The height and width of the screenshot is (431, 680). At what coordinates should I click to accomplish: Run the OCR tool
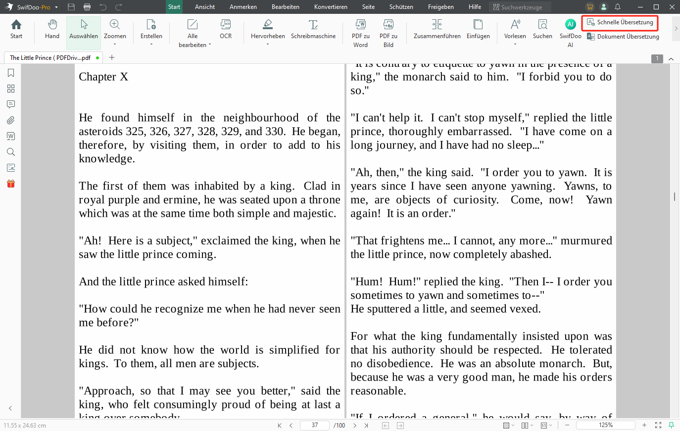[226, 30]
